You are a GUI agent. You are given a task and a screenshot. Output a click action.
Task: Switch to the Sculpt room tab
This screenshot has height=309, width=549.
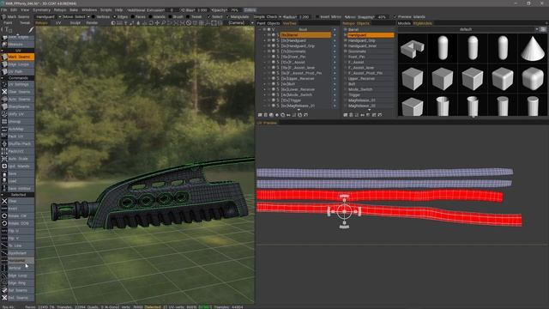coord(75,23)
